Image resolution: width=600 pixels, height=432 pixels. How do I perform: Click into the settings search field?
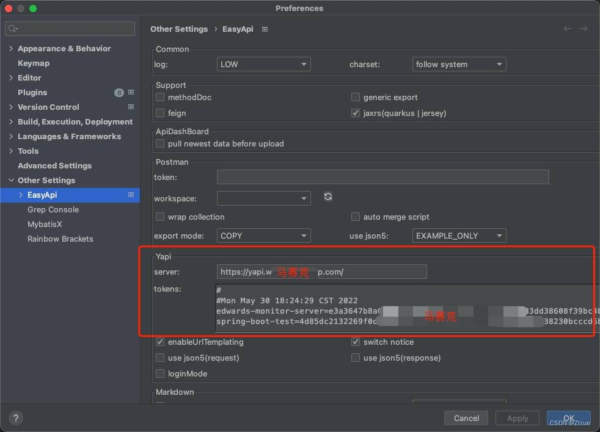pyautogui.click(x=70, y=29)
